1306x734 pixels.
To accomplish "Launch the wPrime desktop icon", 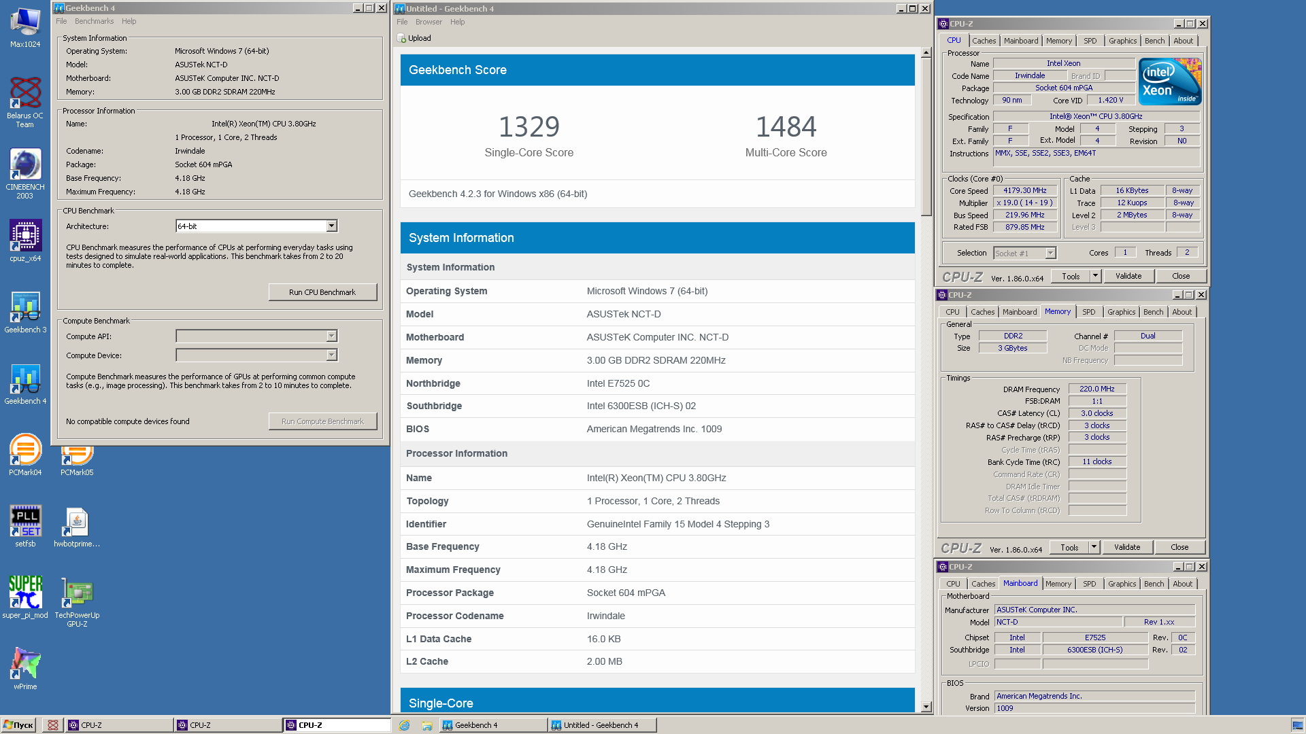I will 25,669.
